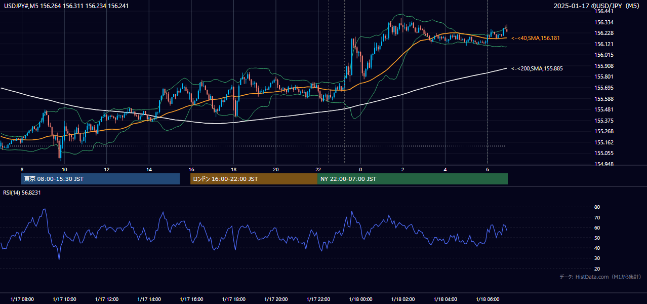Select the 40 SMA 156.181 label

click(536, 38)
